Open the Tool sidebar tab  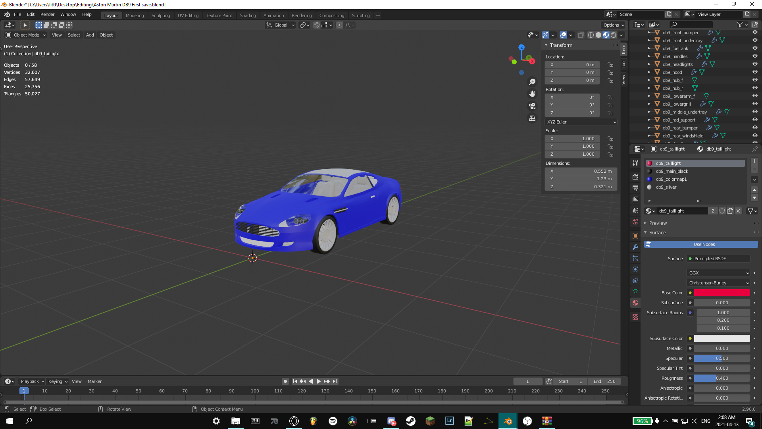(623, 64)
